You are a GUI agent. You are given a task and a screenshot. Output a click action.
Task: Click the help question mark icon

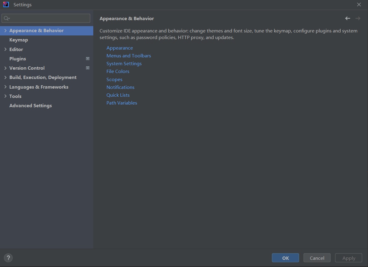(x=8, y=258)
